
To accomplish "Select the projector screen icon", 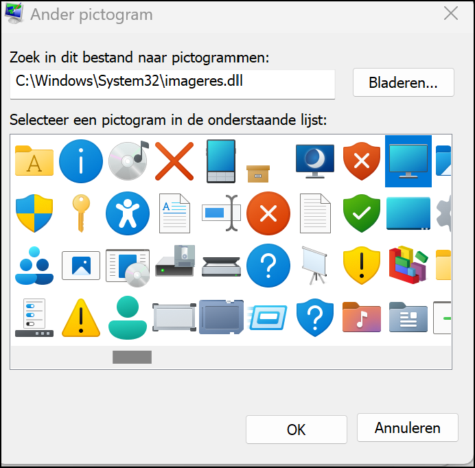I will 315,266.
